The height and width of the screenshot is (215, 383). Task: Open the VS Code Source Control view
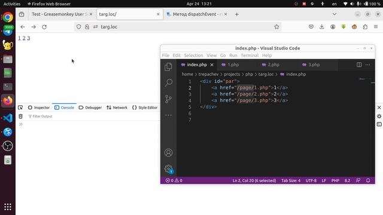(x=168, y=99)
